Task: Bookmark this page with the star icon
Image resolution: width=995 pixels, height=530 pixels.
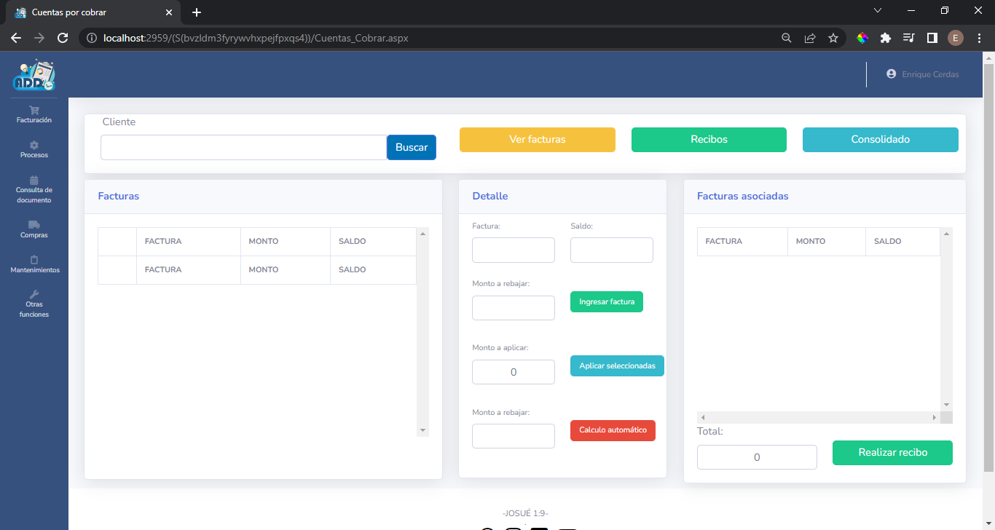Action: pos(833,38)
